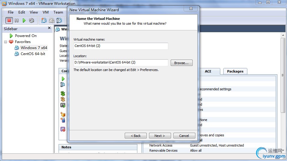Viewport: 287px width, 161px height.
Task: Click the vertical scrollbar thumb
Action: click(283, 75)
